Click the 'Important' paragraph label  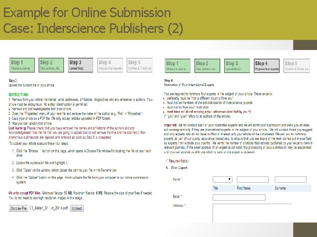(x=170, y=125)
